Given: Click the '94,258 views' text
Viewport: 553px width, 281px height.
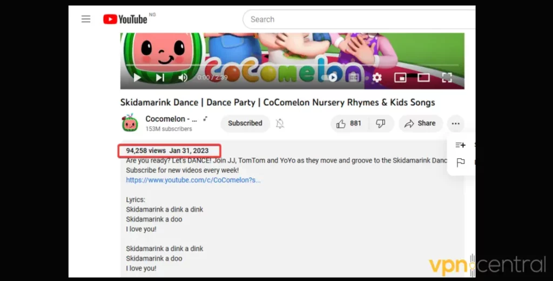Looking at the screenshot, I should [x=146, y=151].
